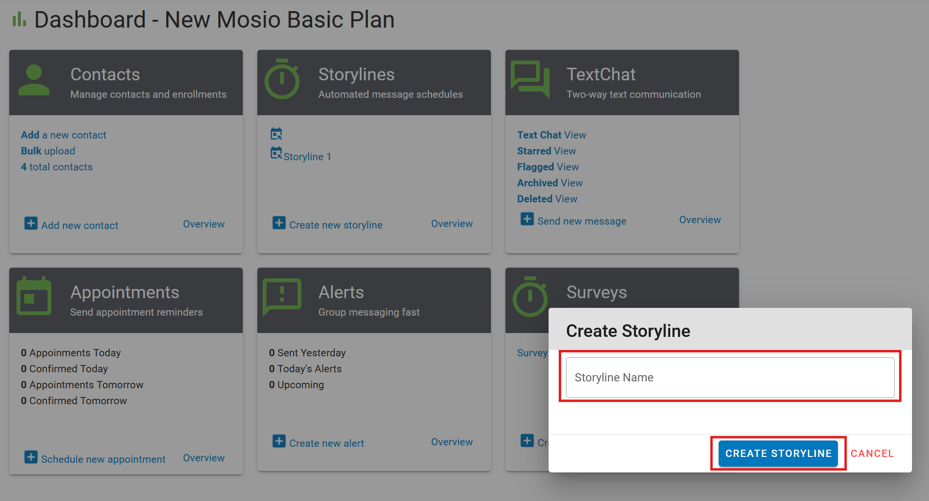Click the plus icon beside Create new alert

coord(279,441)
